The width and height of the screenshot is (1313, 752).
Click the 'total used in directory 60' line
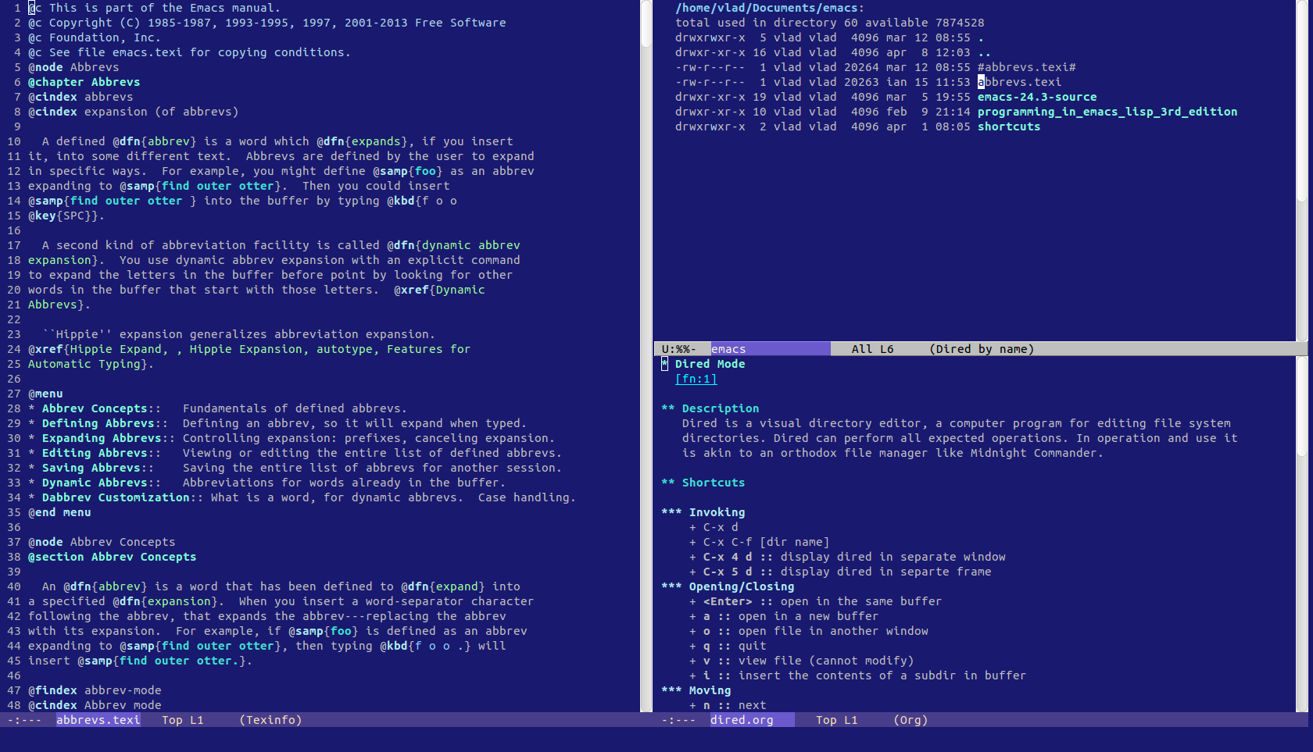pyautogui.click(x=830, y=23)
